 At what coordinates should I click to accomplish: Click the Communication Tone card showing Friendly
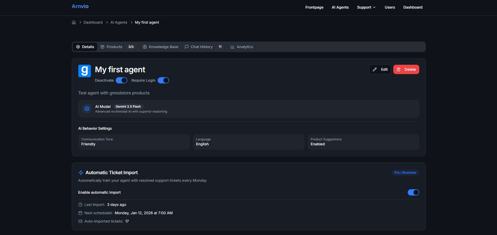tap(134, 142)
